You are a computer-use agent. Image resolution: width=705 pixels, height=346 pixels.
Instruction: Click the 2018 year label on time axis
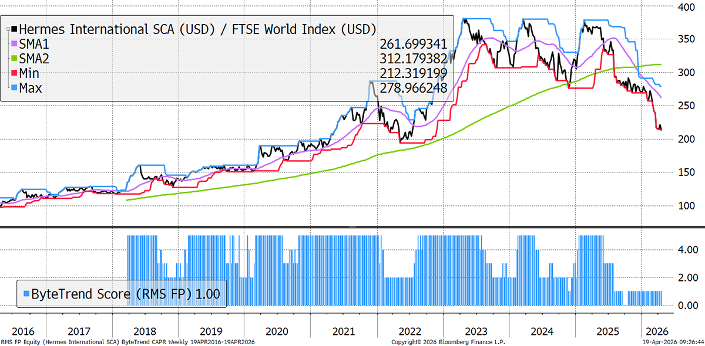145,331
